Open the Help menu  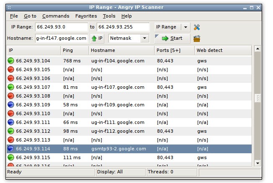(x=126, y=16)
